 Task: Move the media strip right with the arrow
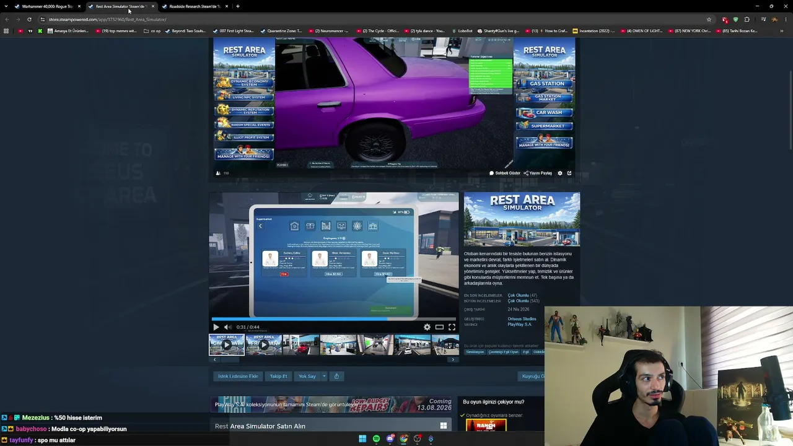tap(453, 359)
